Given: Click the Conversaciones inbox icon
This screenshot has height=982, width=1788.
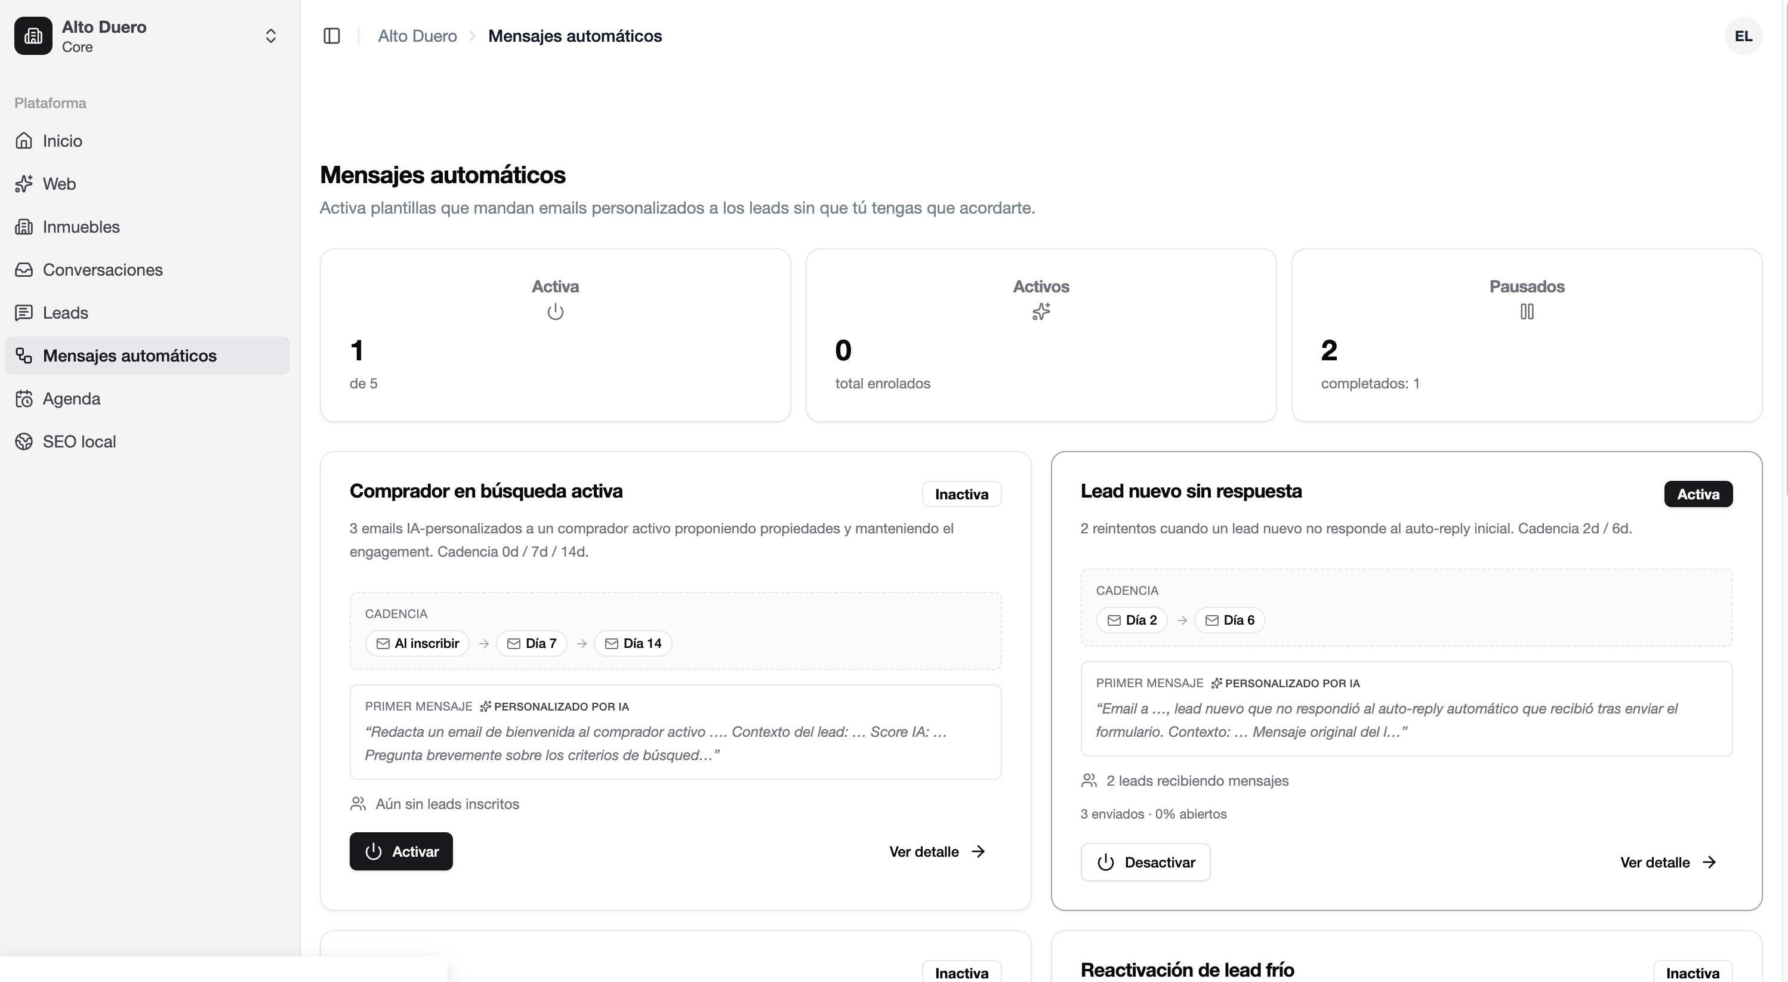Looking at the screenshot, I should pos(24,270).
